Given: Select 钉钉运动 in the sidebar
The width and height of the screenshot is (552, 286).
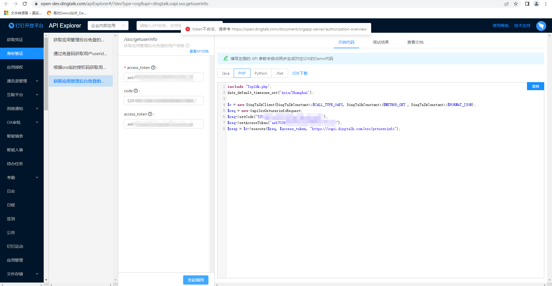Looking at the screenshot, I should point(22,246).
